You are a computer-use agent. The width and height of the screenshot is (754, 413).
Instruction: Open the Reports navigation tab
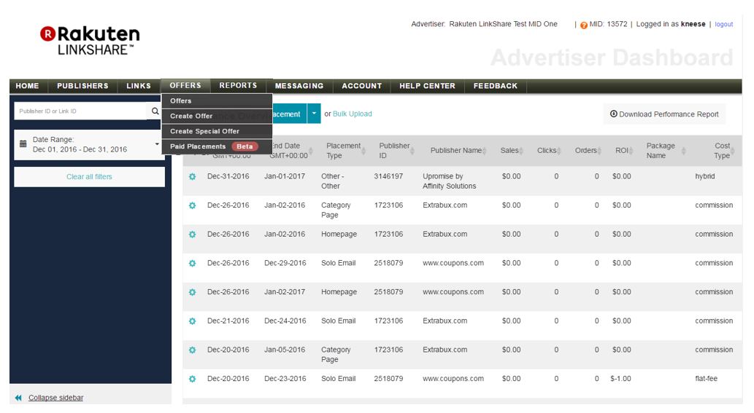point(238,86)
